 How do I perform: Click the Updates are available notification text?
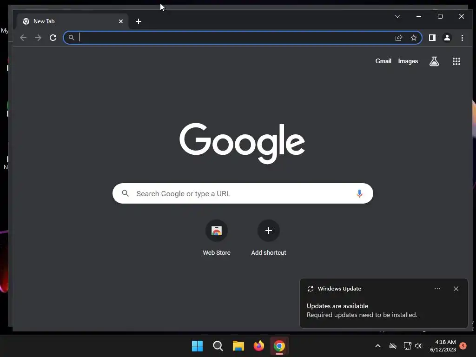[x=337, y=306]
